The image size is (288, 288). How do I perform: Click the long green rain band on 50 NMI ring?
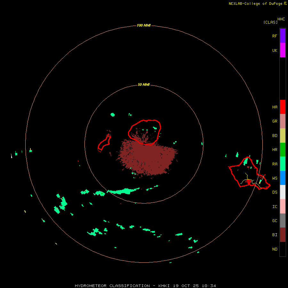123,191
